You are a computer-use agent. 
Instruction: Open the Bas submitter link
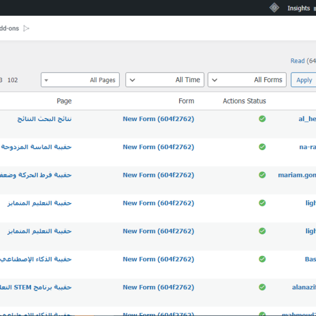pos(310,259)
